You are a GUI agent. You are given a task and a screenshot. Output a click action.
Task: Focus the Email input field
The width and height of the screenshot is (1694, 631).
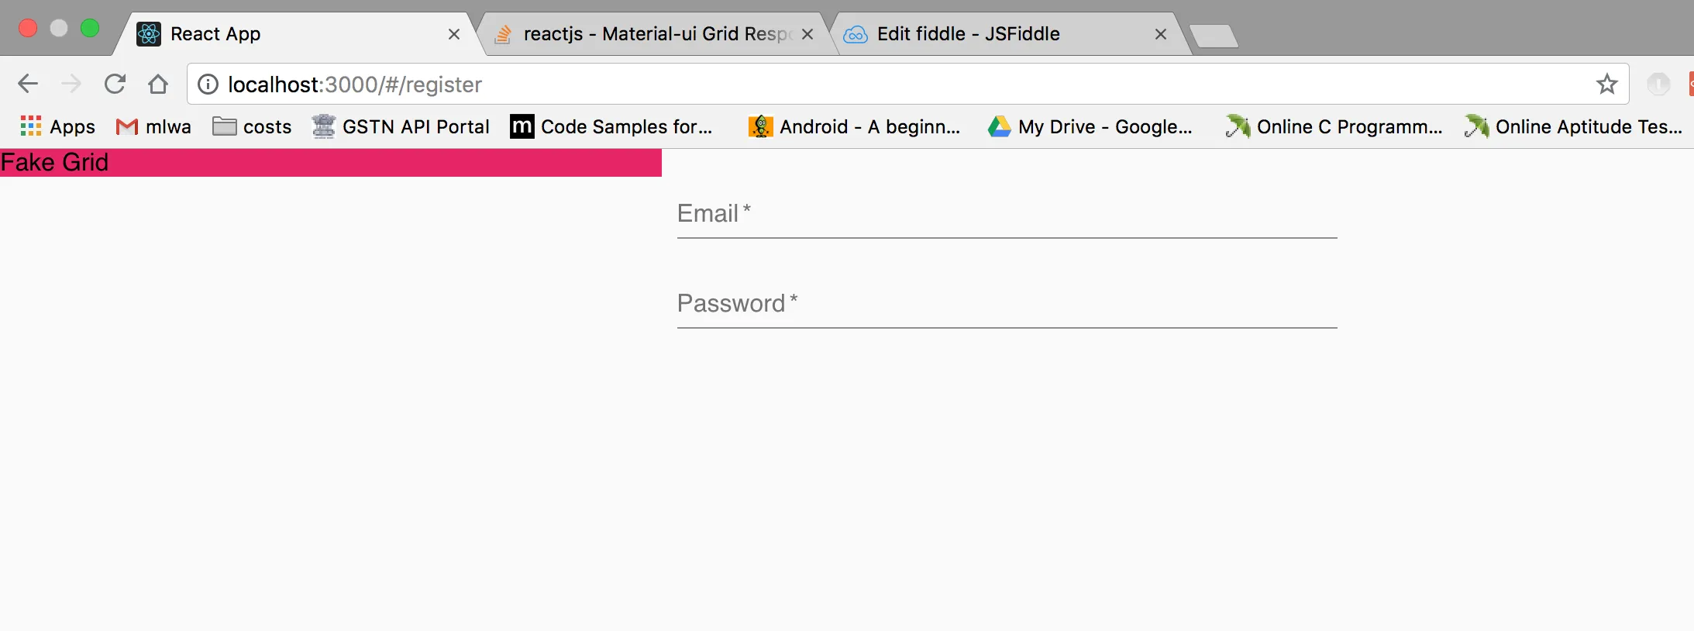tap(1007, 216)
